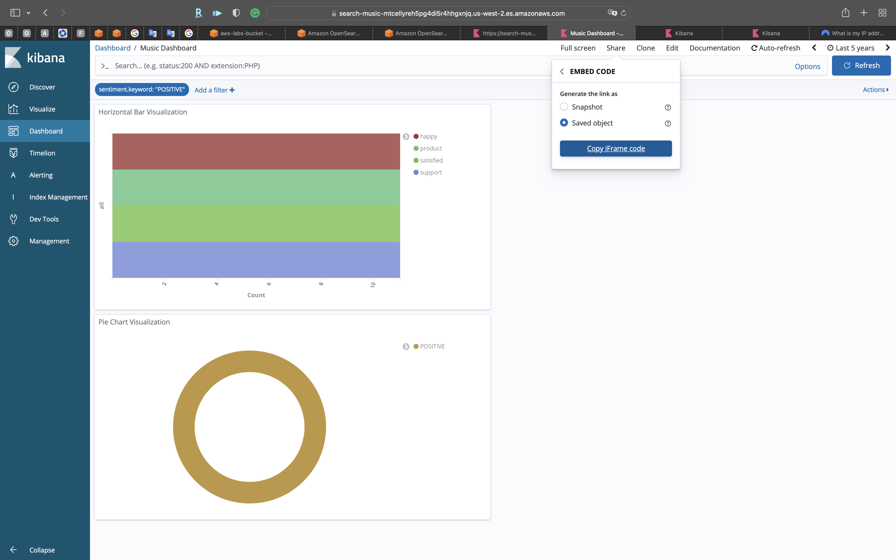This screenshot has width=896, height=560.
Task: Toggle bar chart legend arrow beside happy
Action: pyautogui.click(x=406, y=137)
